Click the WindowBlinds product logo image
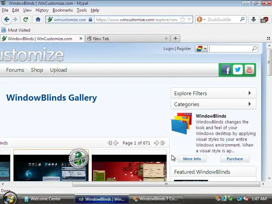This screenshot has height=204, width=272. [x=182, y=123]
